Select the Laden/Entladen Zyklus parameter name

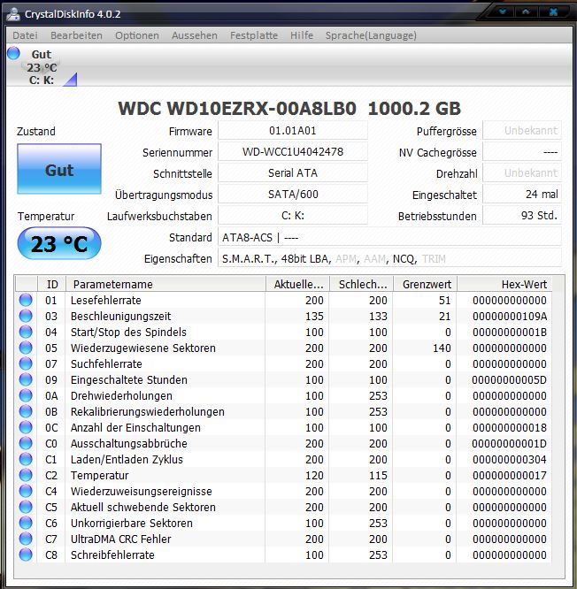point(127,459)
